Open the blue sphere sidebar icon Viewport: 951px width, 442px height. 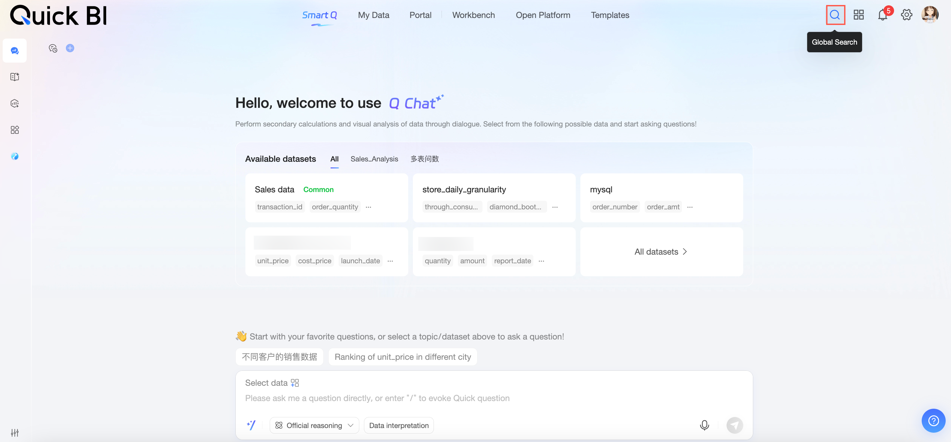[x=15, y=156]
